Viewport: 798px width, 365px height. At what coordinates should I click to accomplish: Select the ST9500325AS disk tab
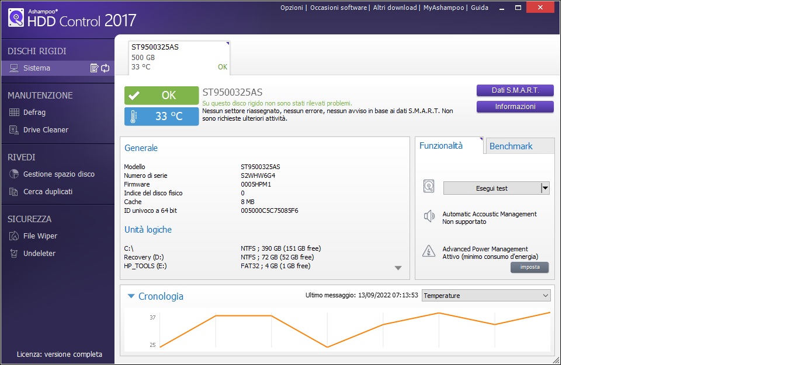(179, 57)
